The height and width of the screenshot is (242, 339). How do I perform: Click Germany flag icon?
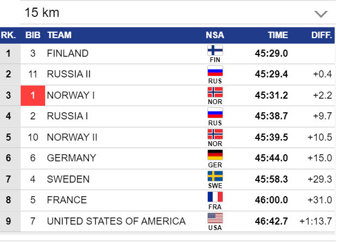215,155
